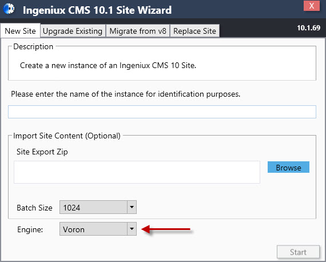This screenshot has height=262, width=326.
Task: Expand the Batch Size dropdown arrow
Action: (x=132, y=207)
